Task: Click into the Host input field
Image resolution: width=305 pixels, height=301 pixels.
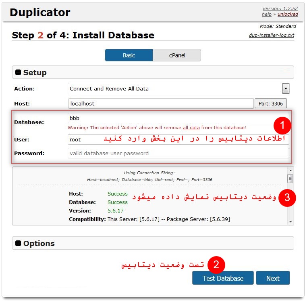Action: pos(161,103)
